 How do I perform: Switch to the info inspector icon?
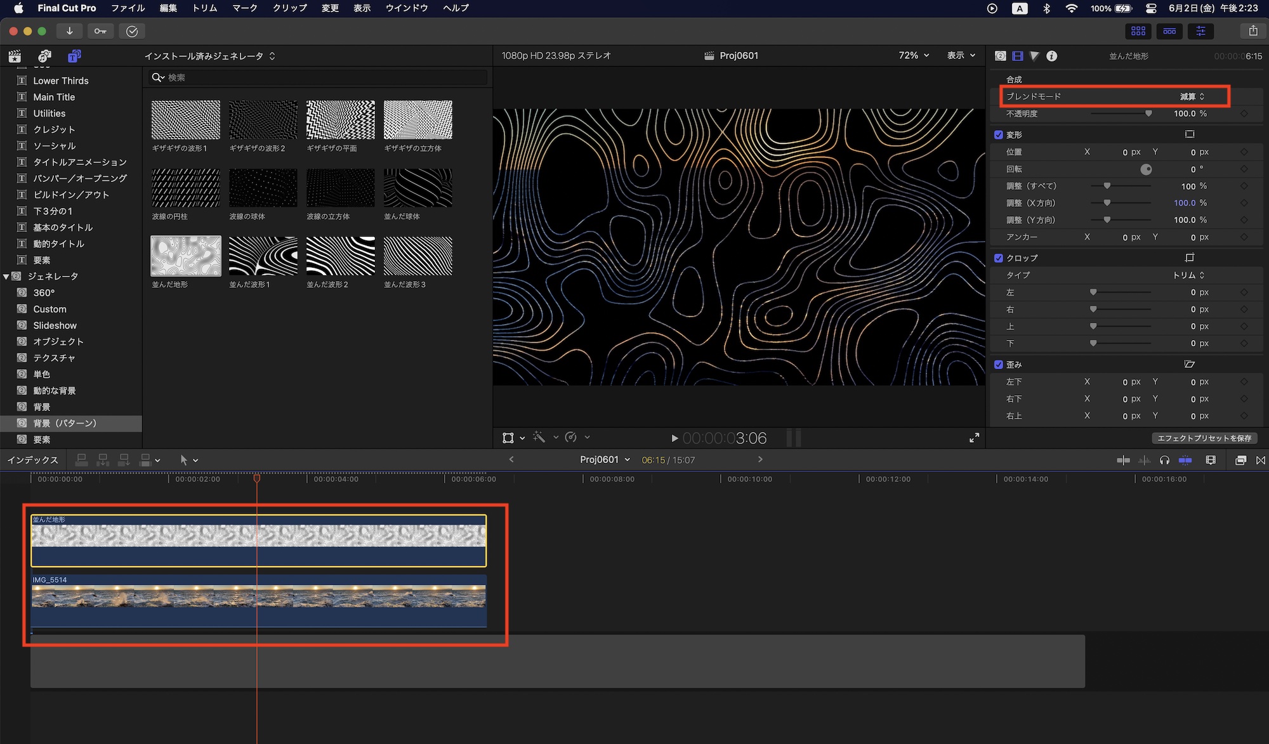[x=1051, y=56]
